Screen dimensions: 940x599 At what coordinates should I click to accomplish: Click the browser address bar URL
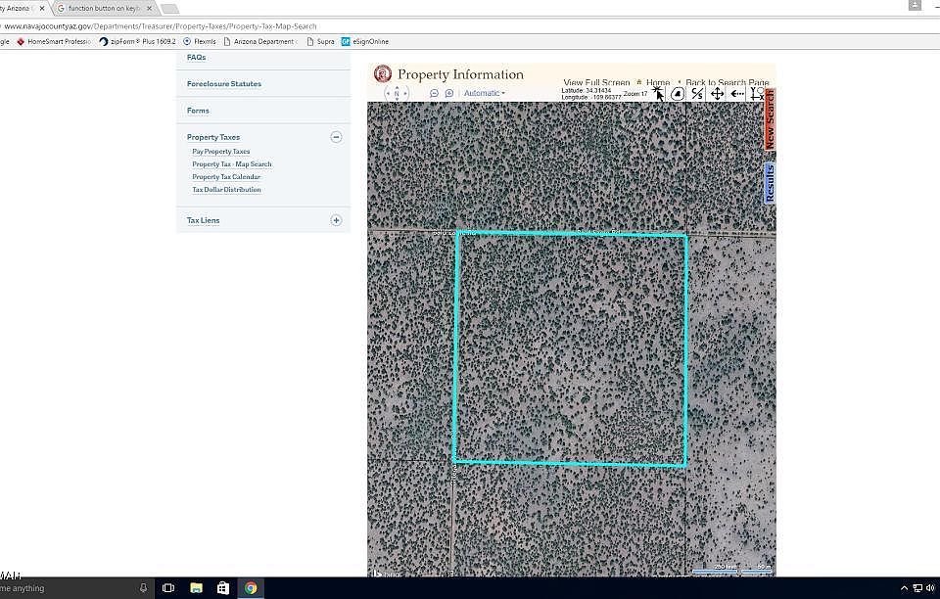point(160,26)
